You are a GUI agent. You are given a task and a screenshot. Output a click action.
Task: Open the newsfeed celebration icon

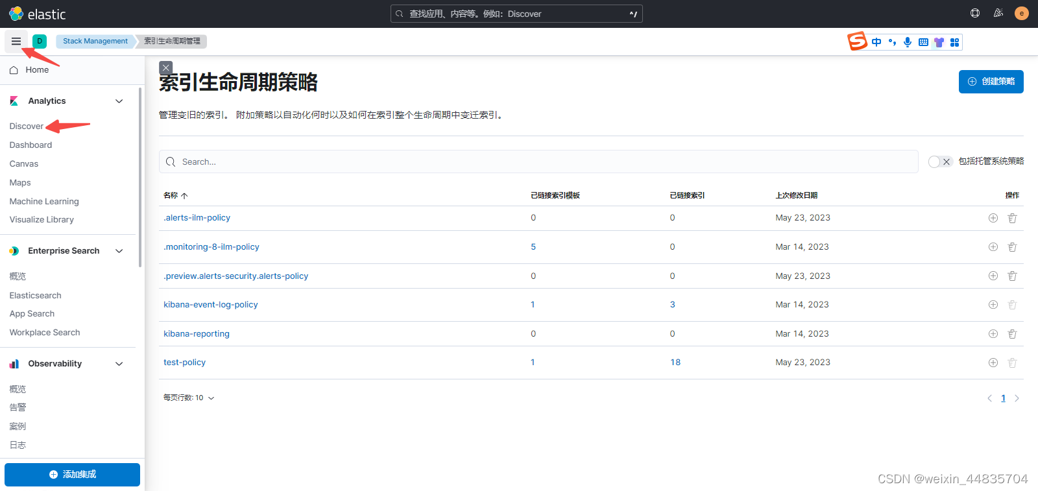[x=998, y=13]
